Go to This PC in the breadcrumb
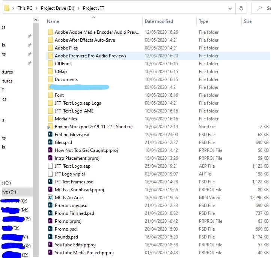Viewport: 271px width, 258px height. tap(25, 8)
